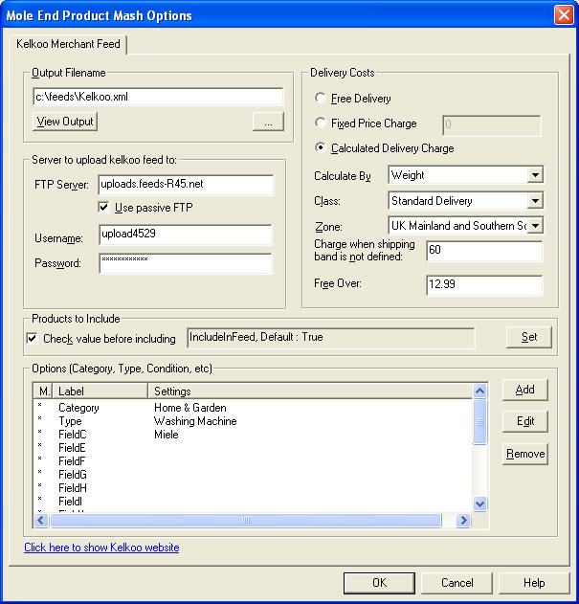
Task: Click the Help button
Action: point(534,583)
